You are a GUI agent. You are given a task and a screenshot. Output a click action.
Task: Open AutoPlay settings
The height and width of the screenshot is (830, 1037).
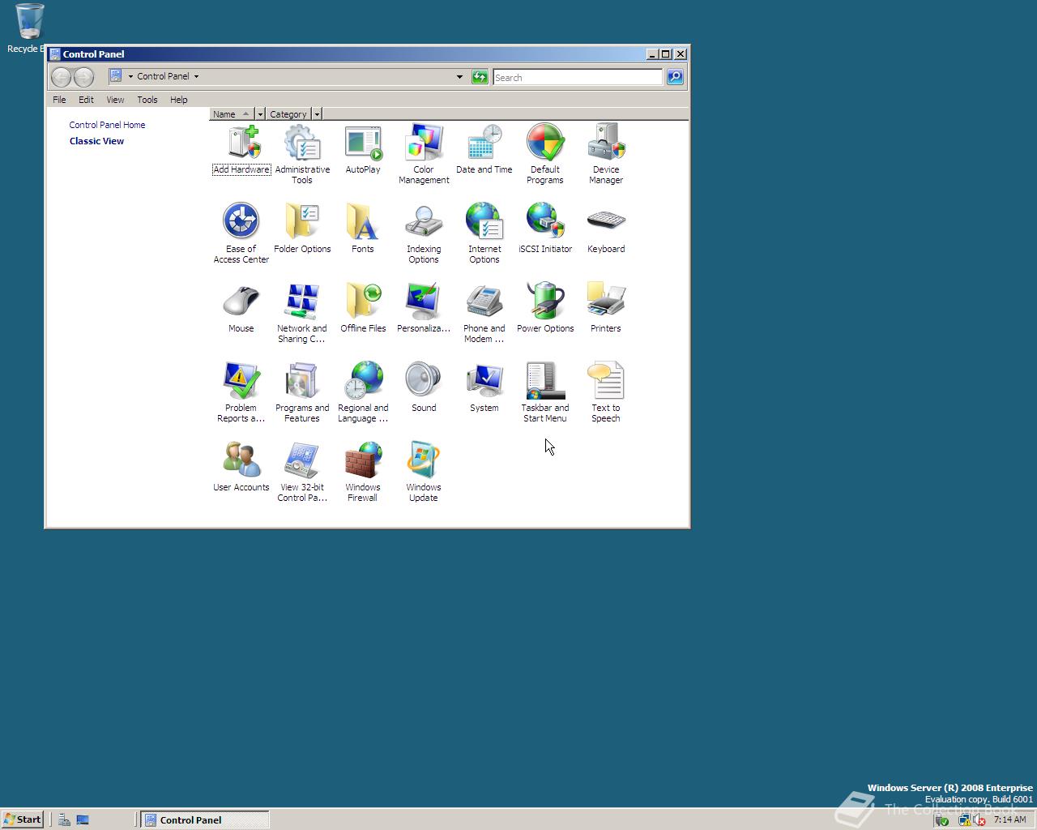(x=363, y=149)
